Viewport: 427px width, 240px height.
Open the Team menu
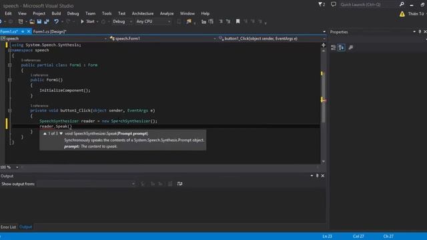tap(91, 13)
